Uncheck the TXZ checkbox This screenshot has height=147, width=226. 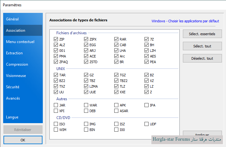pyautogui.click(x=56, y=86)
